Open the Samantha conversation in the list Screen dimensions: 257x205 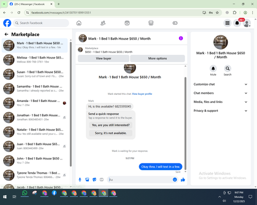point(34,89)
